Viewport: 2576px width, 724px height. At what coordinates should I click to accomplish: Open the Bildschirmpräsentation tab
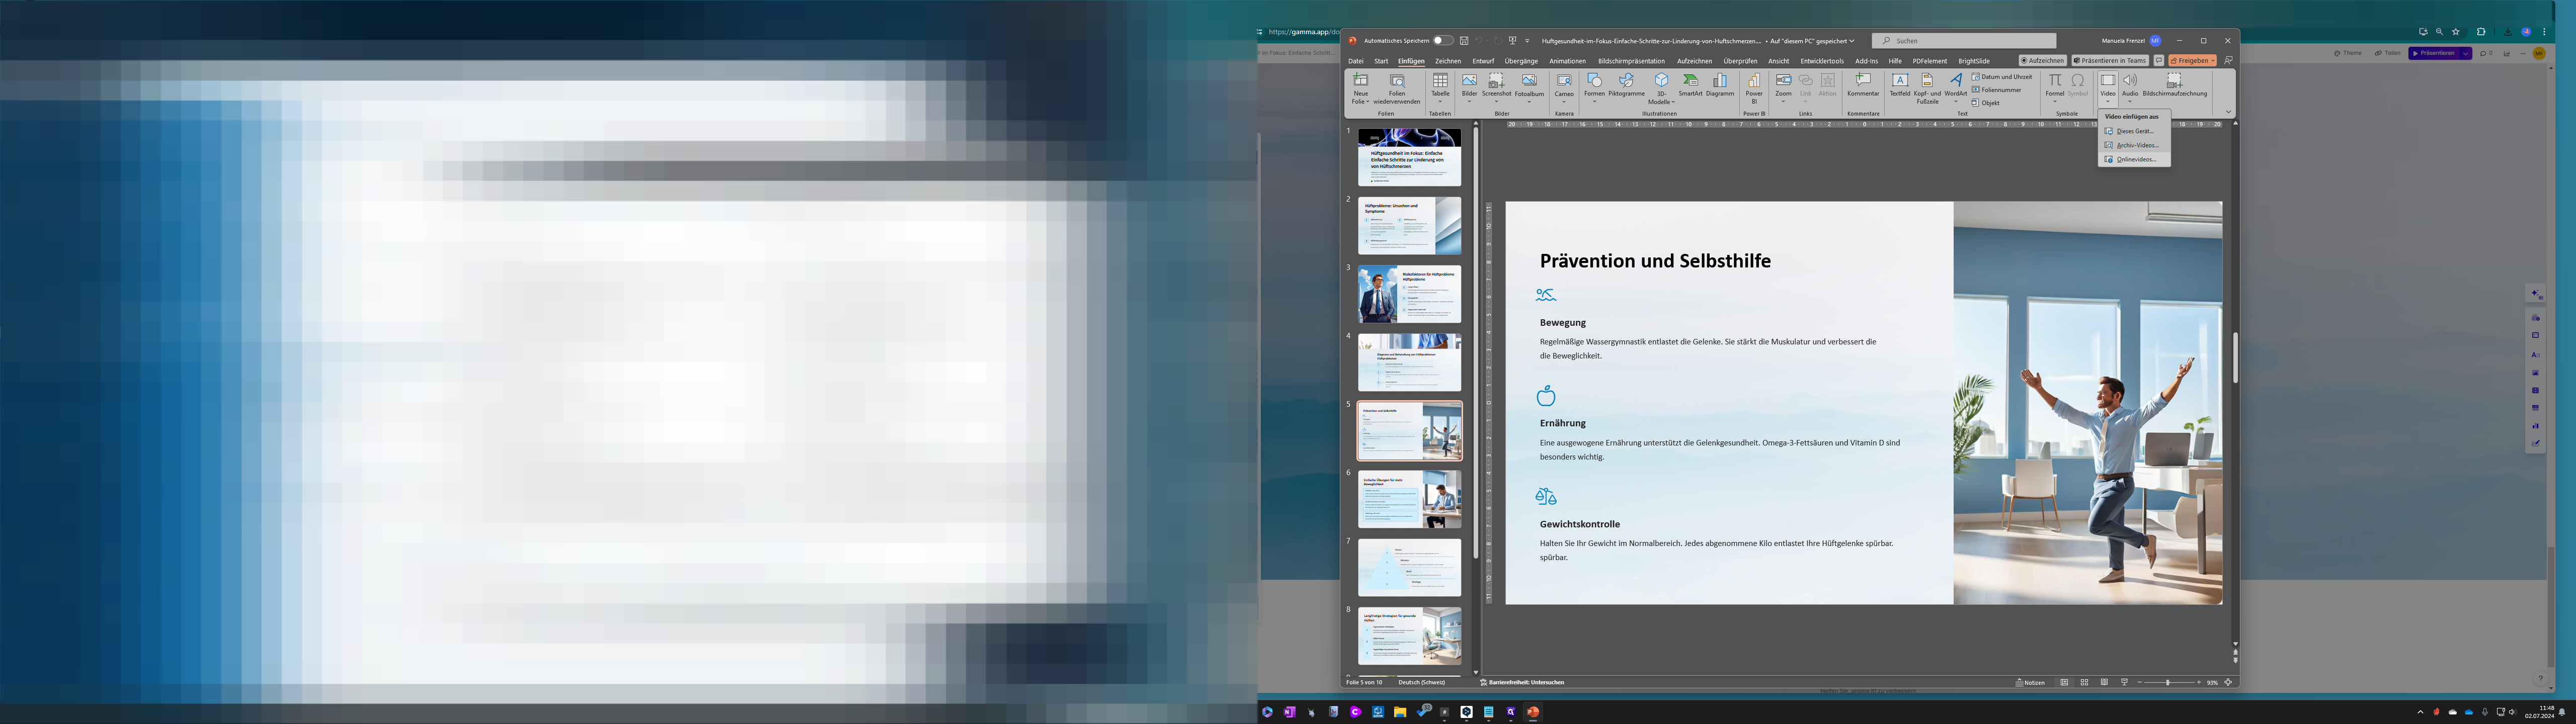(1631, 61)
